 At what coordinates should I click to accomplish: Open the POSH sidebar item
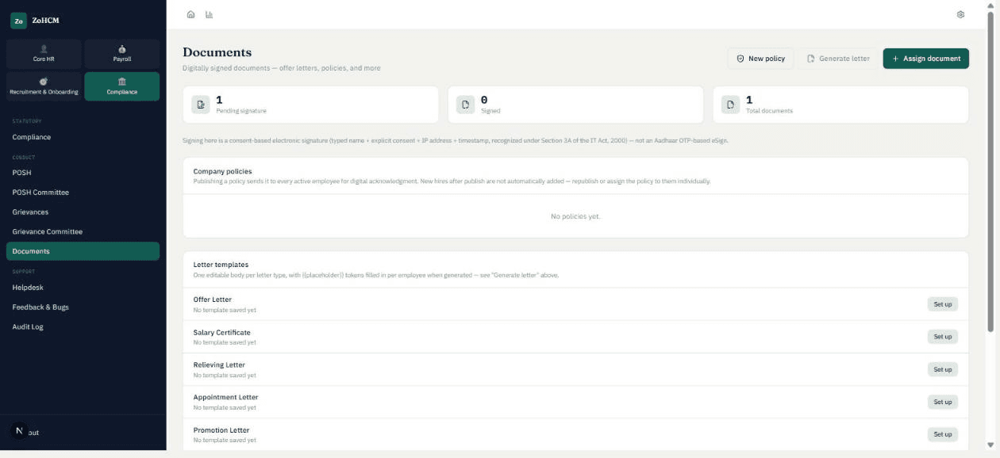click(83, 173)
